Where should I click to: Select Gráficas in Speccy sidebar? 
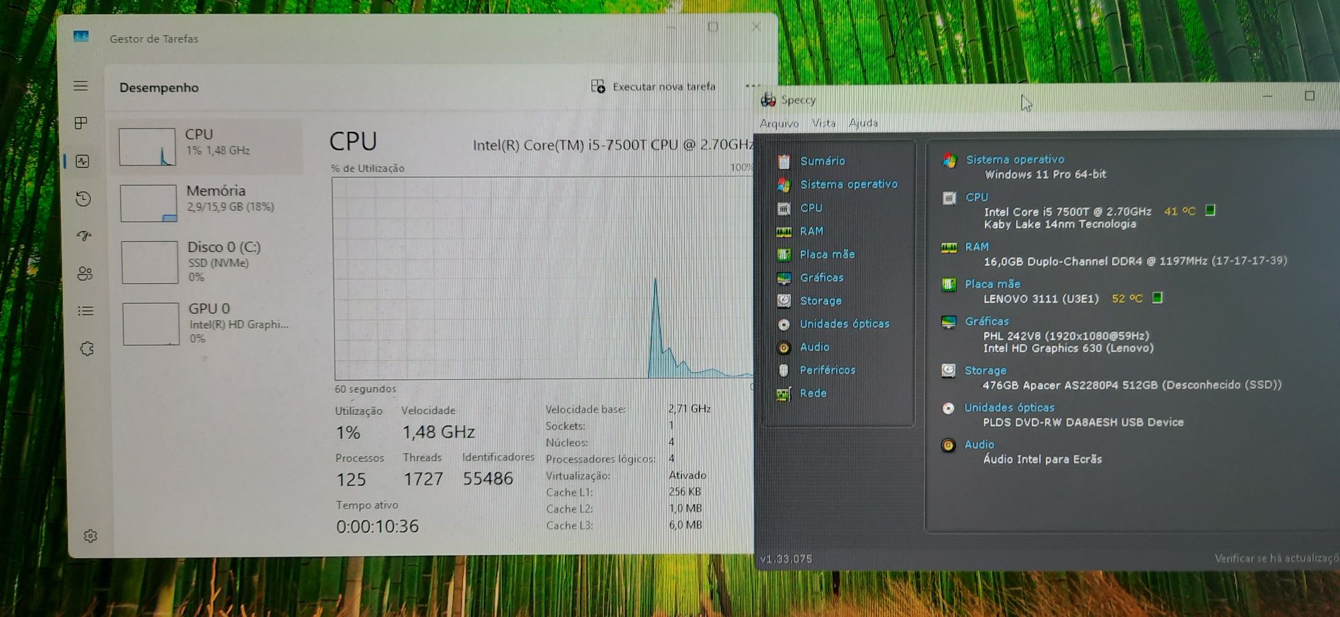tap(821, 277)
